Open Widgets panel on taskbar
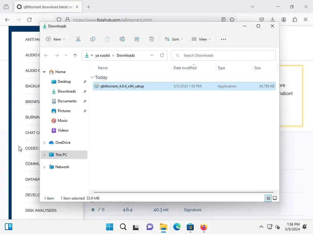Viewport: 313px width, 234px height. click(9, 227)
